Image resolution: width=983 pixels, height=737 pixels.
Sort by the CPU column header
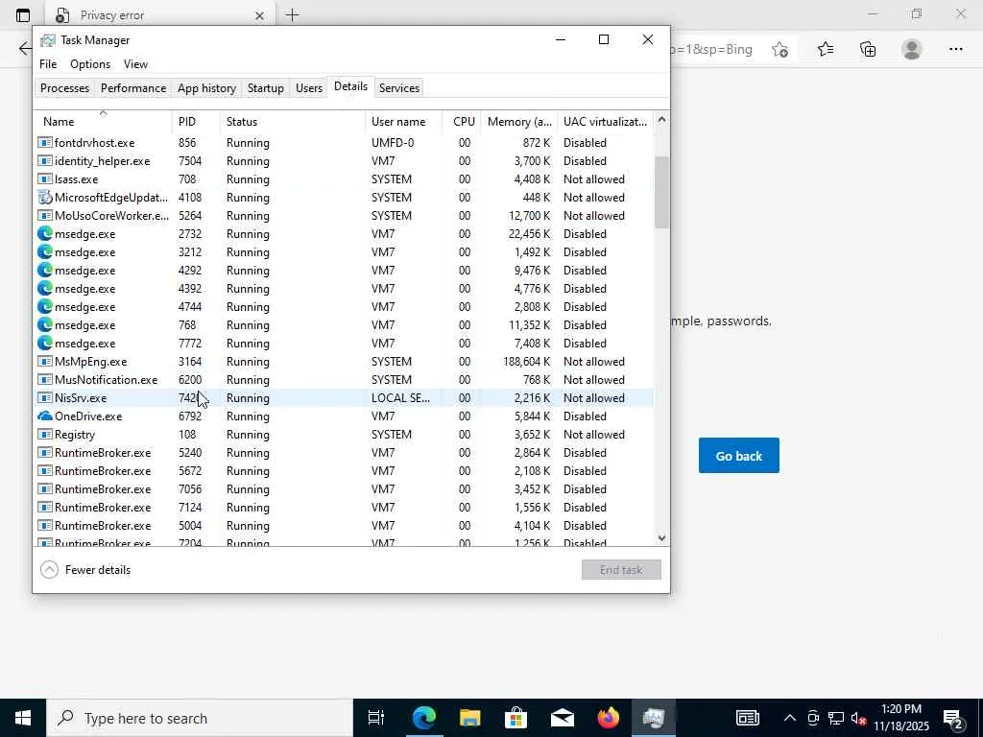(462, 122)
